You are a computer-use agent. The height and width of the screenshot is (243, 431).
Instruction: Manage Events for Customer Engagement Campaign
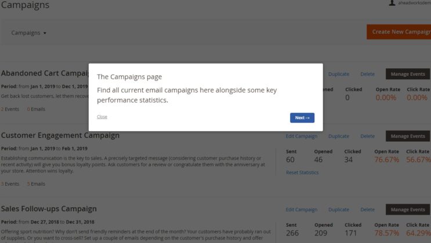coord(408,137)
